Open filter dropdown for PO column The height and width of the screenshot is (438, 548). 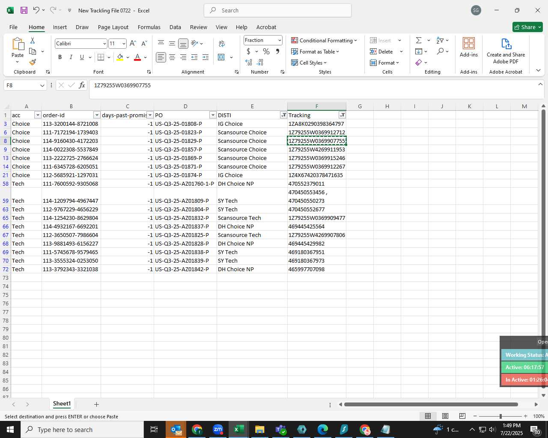pyautogui.click(x=213, y=115)
